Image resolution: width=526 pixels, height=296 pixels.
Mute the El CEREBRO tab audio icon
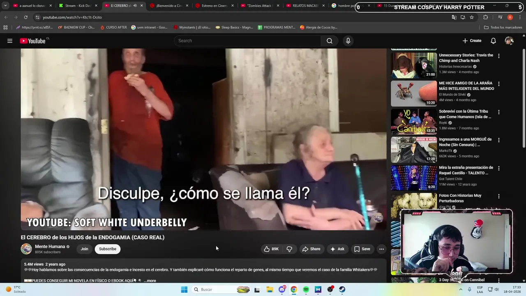(x=135, y=6)
